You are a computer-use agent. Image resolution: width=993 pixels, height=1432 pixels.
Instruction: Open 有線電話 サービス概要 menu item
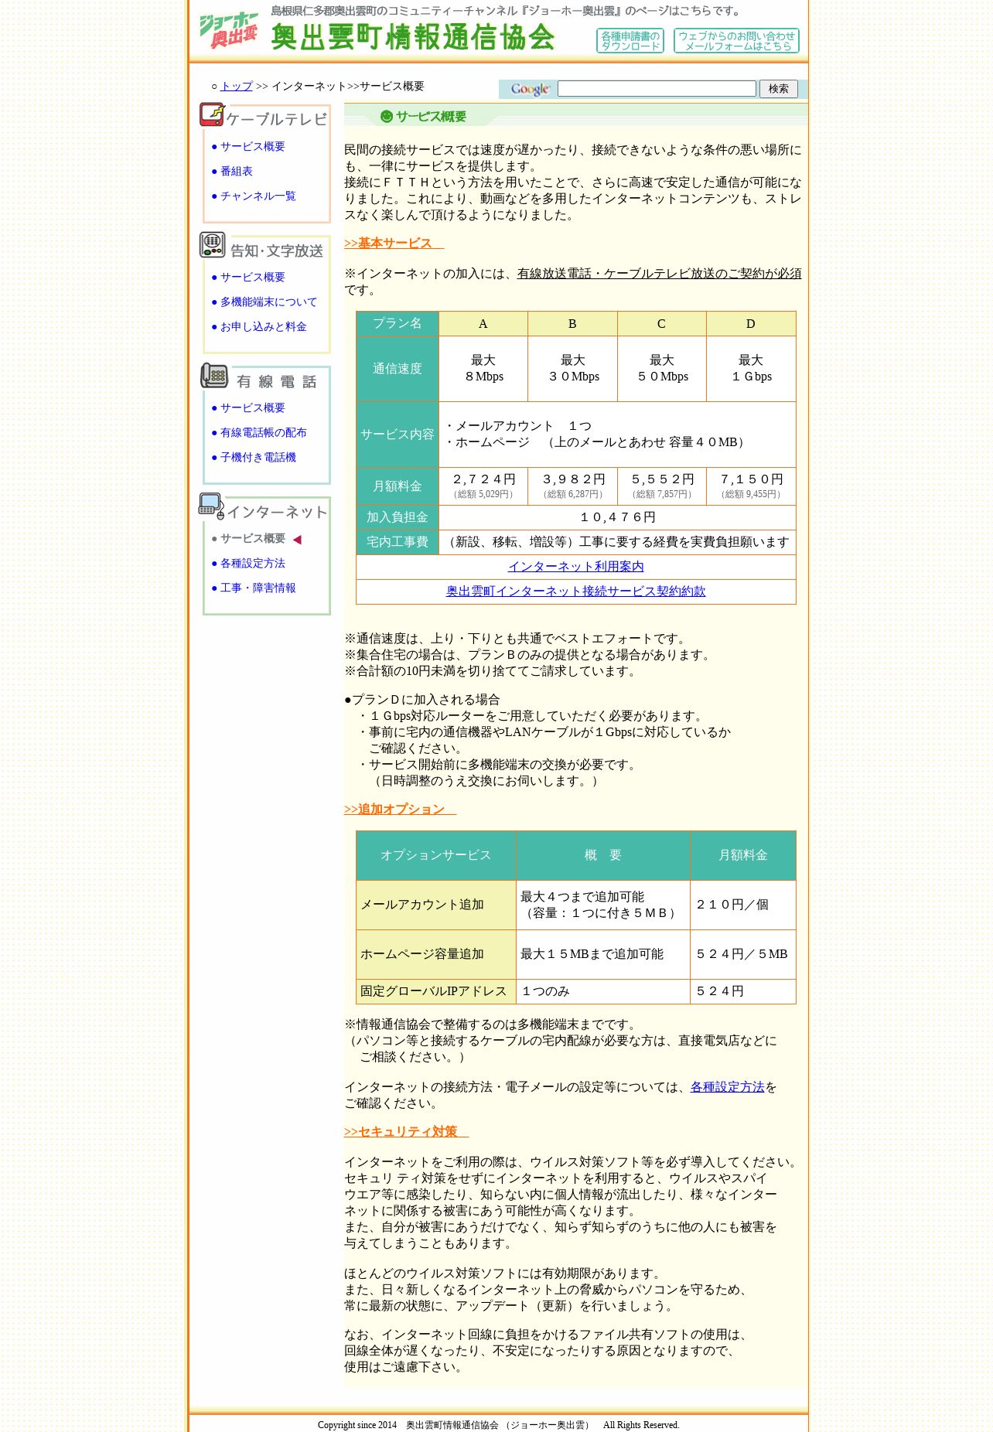tap(252, 408)
